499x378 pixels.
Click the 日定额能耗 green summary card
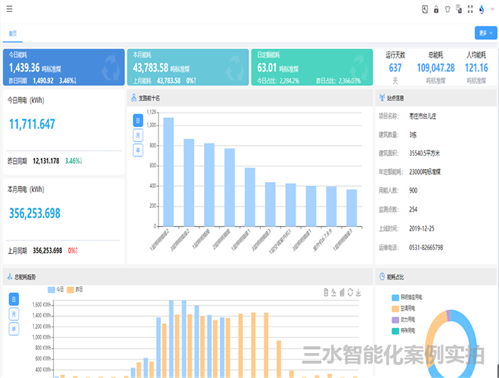coord(312,68)
